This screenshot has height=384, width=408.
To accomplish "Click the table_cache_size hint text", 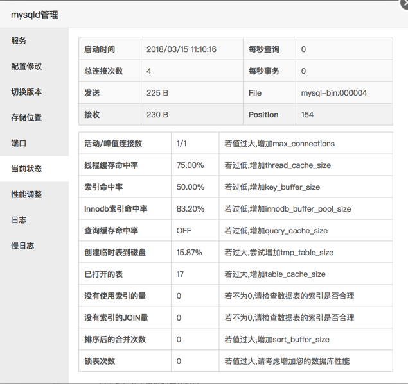I will point(275,274).
